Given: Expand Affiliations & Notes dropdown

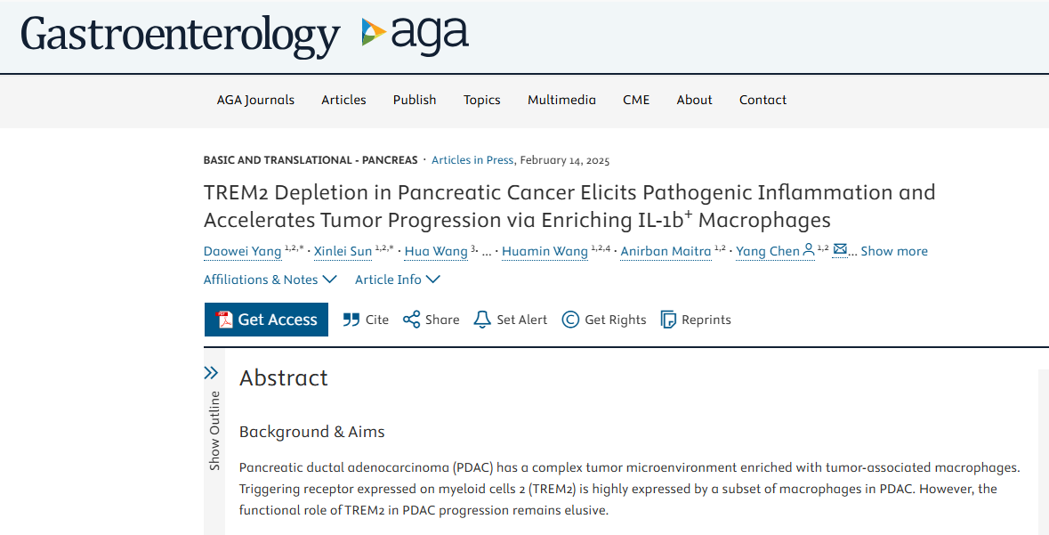Looking at the screenshot, I should 270,280.
